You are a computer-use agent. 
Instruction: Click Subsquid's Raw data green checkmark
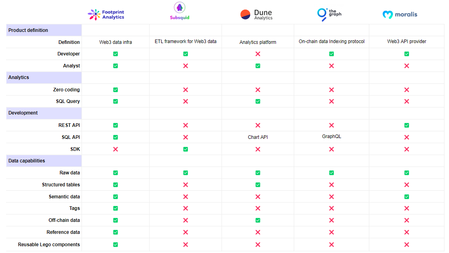[186, 173]
